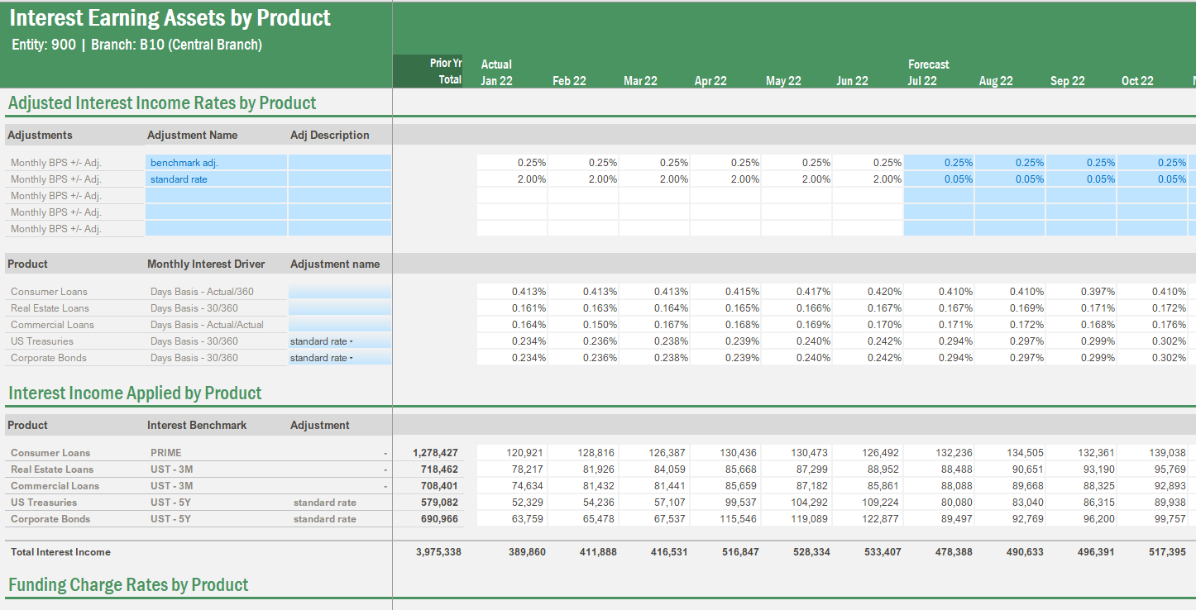This screenshot has width=1196, height=610.
Task: Click the Adjusted Interest Income Rates by Product heading
Action: click(x=160, y=102)
